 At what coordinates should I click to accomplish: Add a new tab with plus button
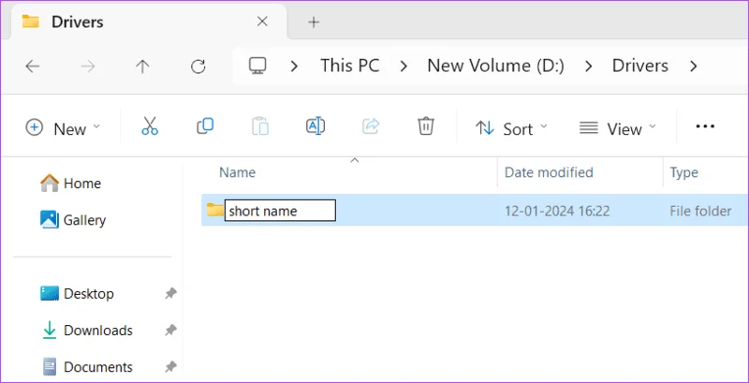pyautogui.click(x=314, y=22)
